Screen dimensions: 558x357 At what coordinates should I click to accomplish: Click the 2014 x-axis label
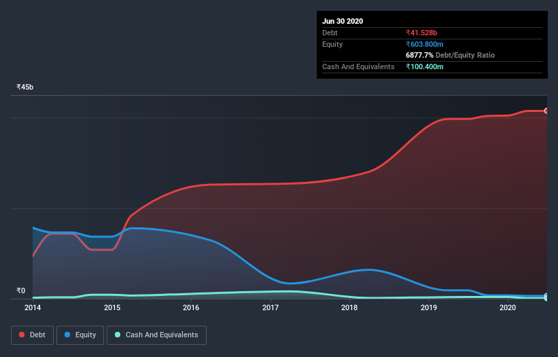tap(33, 307)
